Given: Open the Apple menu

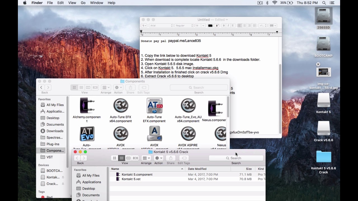Looking at the screenshot, I should pos(25,3).
